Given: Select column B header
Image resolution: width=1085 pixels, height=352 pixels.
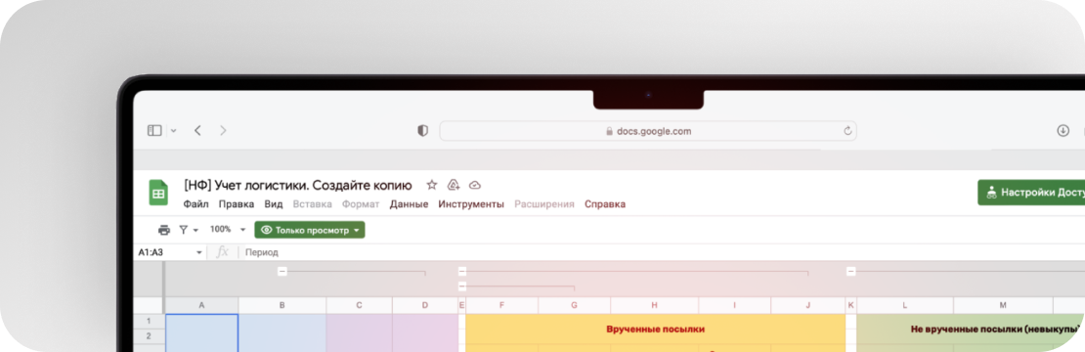Looking at the screenshot, I should tap(282, 305).
